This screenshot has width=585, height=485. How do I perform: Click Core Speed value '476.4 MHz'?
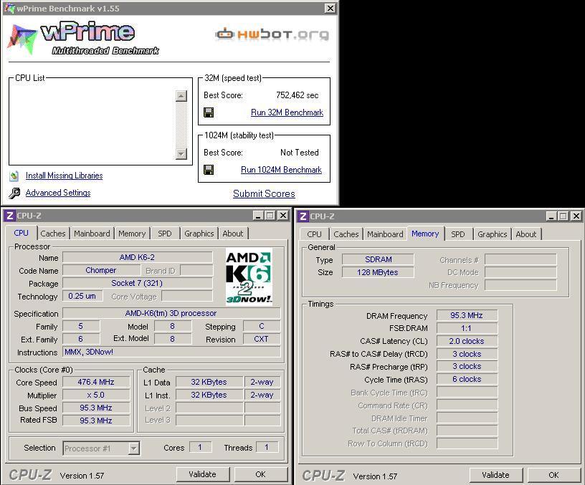96,382
